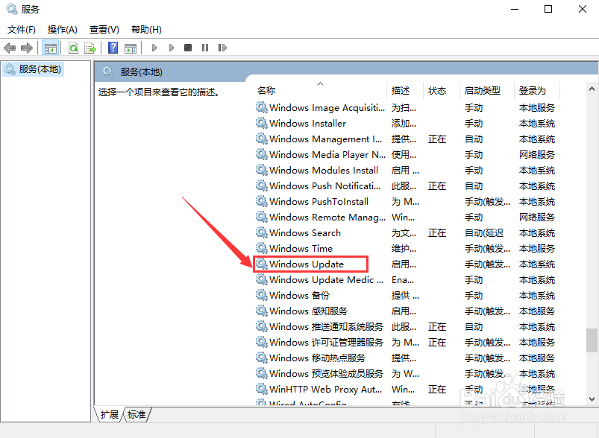This screenshot has width=599, height=438.
Task: Click the scrollbar down arrow
Action: (592, 399)
